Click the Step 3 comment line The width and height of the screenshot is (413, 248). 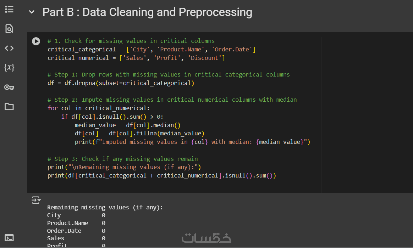(123, 159)
